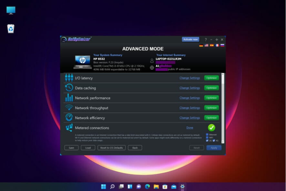Click the Network efficiency speedometer icon
The image size is (286, 191).
(x=69, y=118)
